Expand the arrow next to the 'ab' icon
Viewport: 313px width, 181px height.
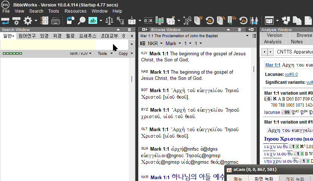(x=101, y=21)
